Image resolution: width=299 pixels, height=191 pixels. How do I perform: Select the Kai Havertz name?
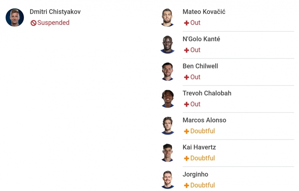(199, 147)
